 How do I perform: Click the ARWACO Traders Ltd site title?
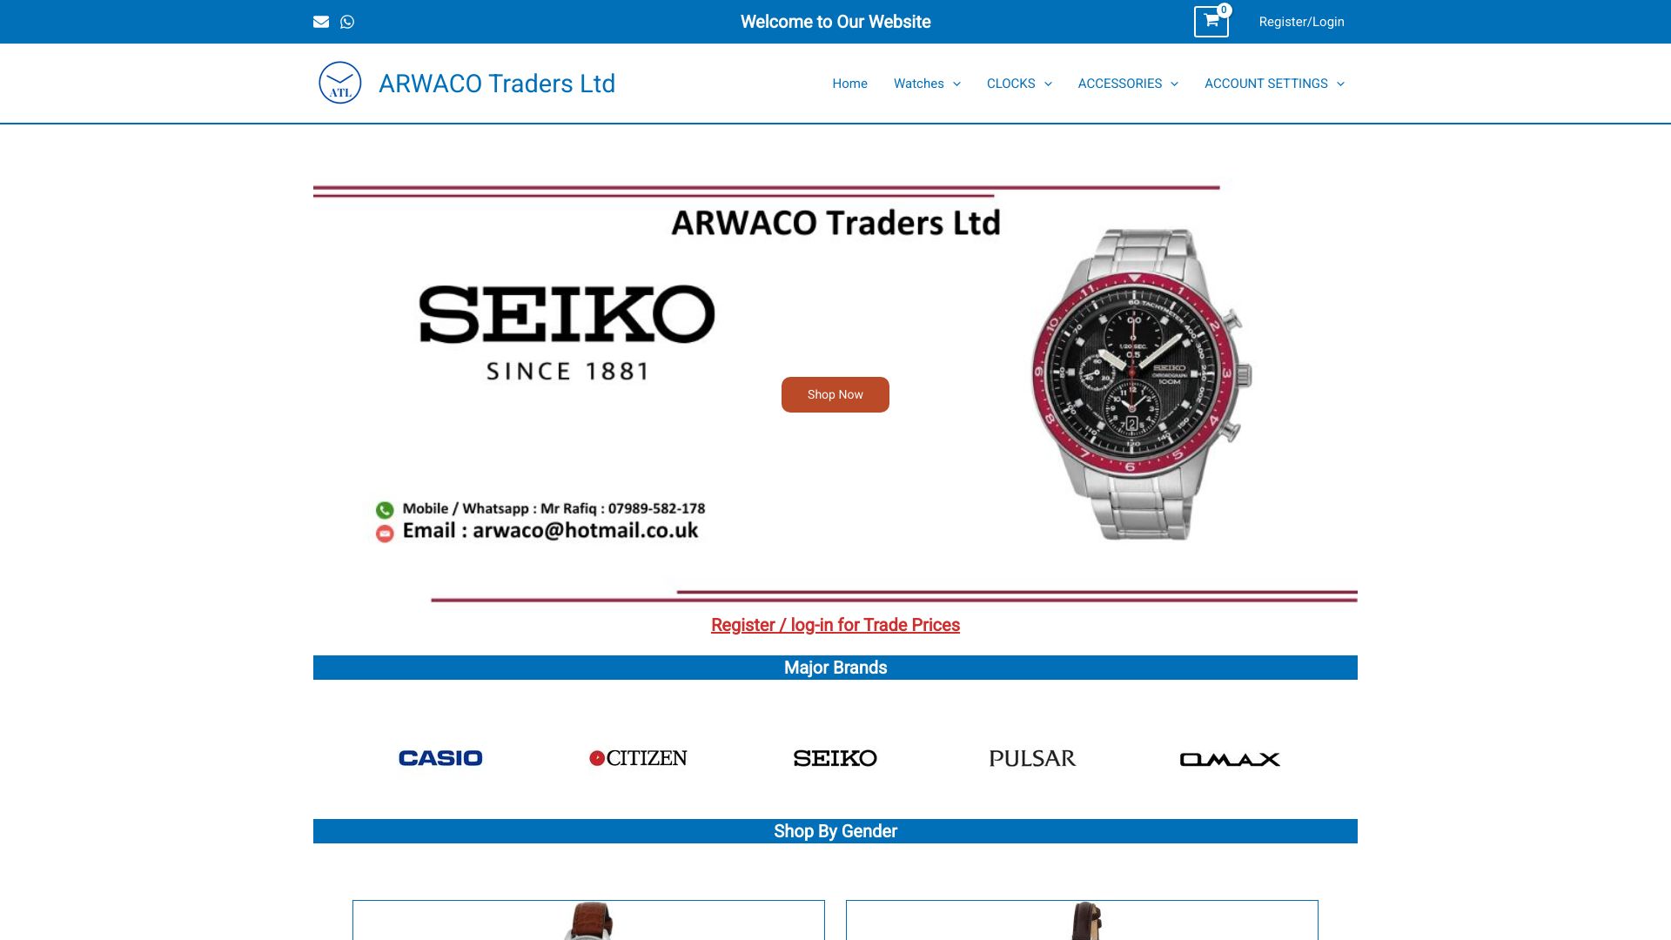pyautogui.click(x=497, y=84)
